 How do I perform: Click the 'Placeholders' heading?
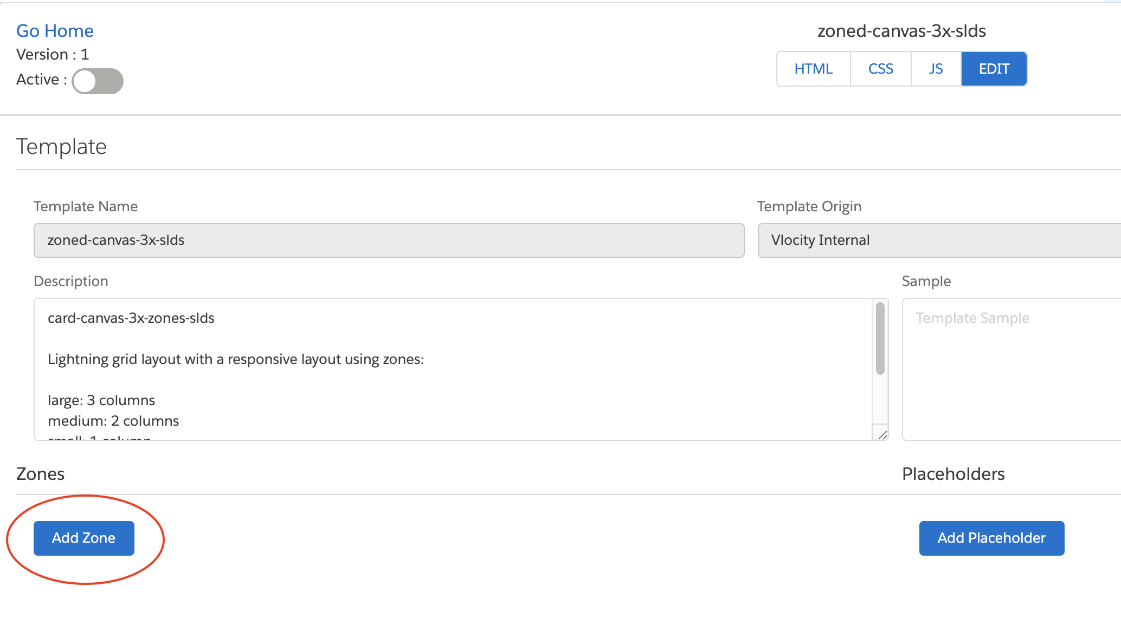coord(953,474)
